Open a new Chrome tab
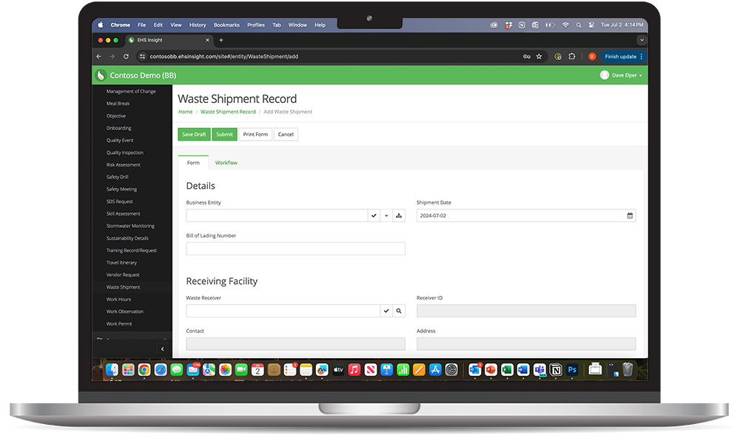Screen dimensions: 740x444 pos(221,40)
